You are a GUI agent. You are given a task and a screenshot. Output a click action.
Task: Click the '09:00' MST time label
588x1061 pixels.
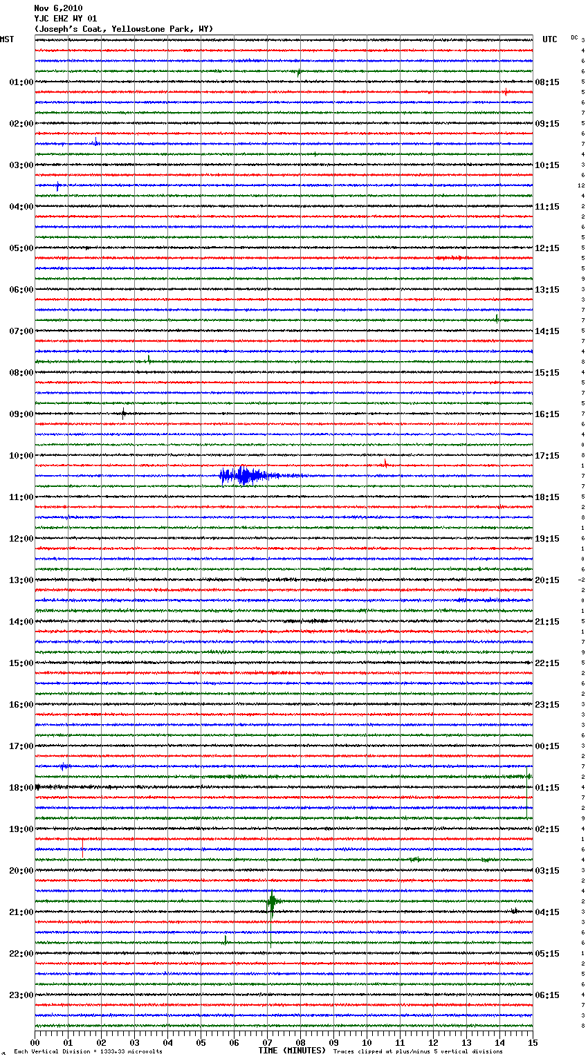[x=21, y=414]
